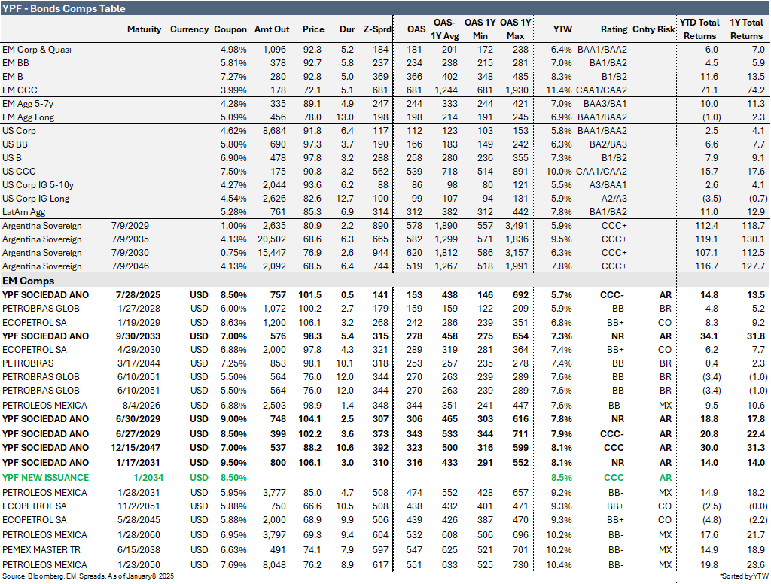The width and height of the screenshot is (771, 584).
Task: Click the 'EM CCC' row label
Action: [x=20, y=90]
